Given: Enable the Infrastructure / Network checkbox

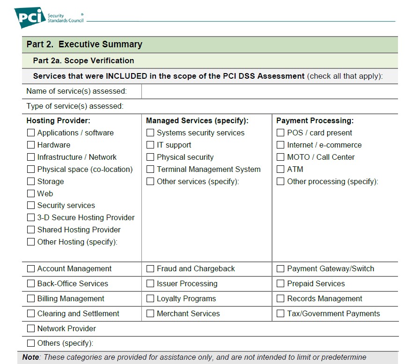Looking at the screenshot, I should click(31, 157).
